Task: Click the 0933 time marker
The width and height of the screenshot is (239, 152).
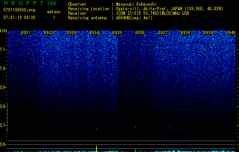Action: pos(71,32)
